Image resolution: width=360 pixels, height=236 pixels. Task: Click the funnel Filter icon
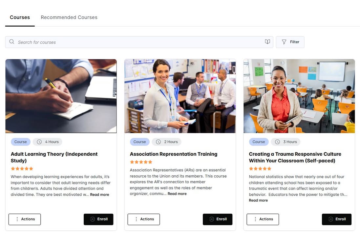click(x=284, y=42)
